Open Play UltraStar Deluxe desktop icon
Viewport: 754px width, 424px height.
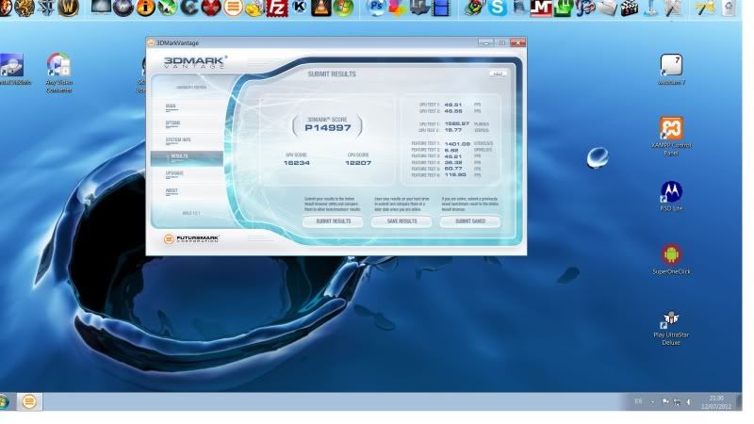click(671, 328)
